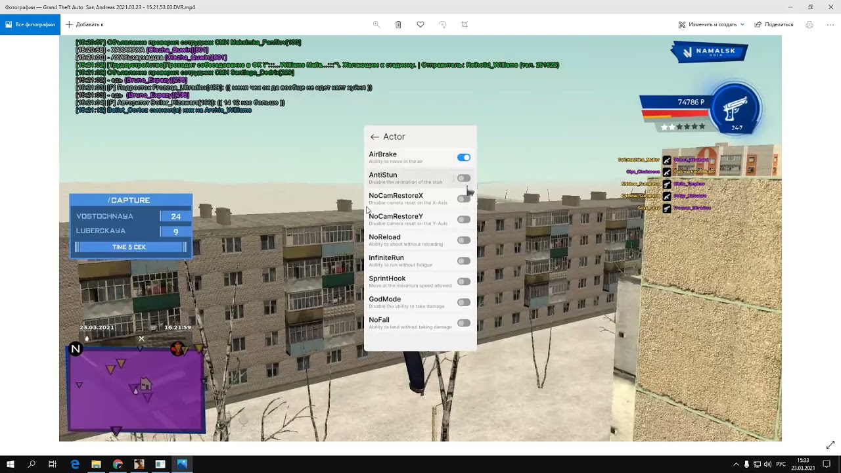841x473 pixels.
Task: Turn off the AirBrake toggle
Action: (x=464, y=158)
